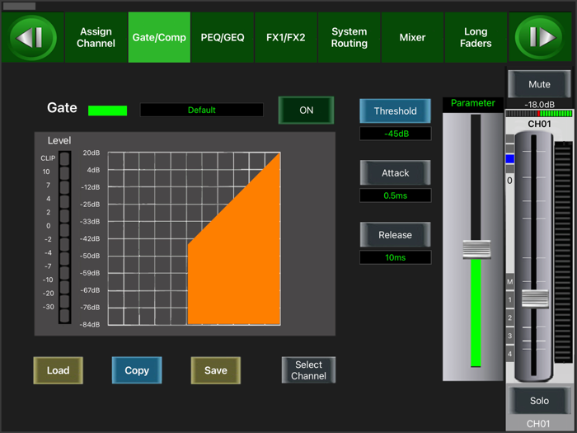Image resolution: width=577 pixels, height=433 pixels.
Task: Click the vertical output meter beside fader
Action: point(563,251)
